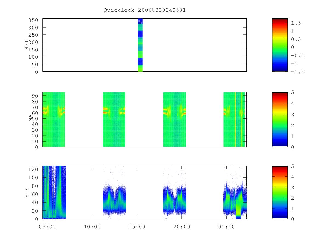Click the IMA panel colorbar
The image size is (329, 246).
tap(280, 119)
